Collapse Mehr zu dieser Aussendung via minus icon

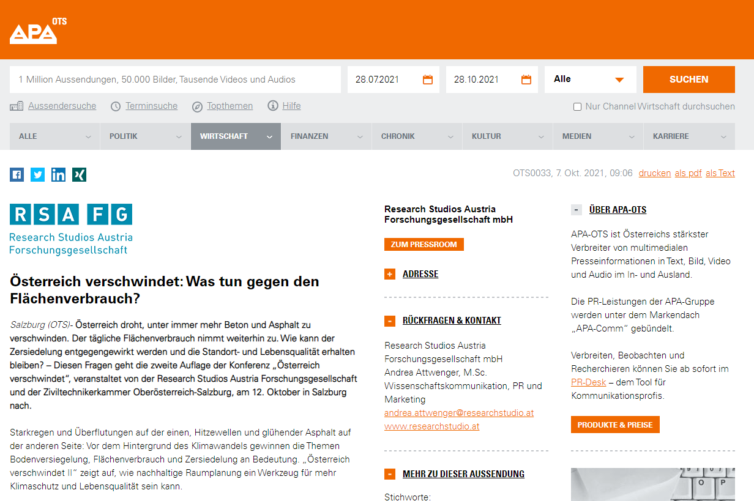(390, 474)
